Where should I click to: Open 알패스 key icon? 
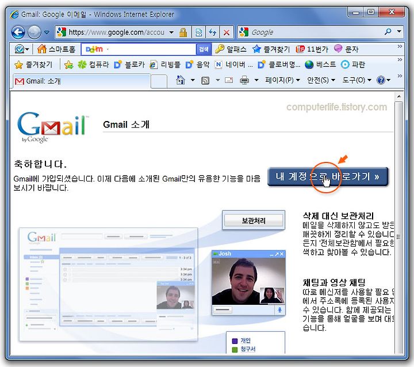click(x=231, y=49)
